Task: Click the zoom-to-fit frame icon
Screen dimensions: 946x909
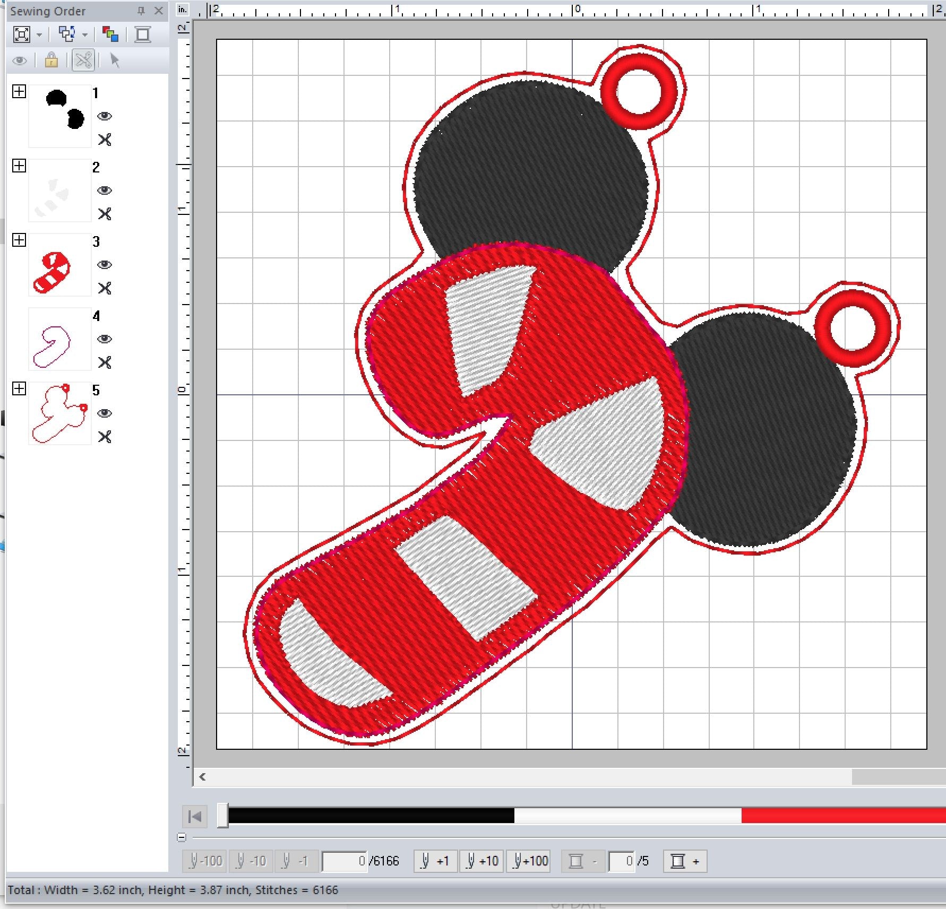Action: (x=21, y=35)
